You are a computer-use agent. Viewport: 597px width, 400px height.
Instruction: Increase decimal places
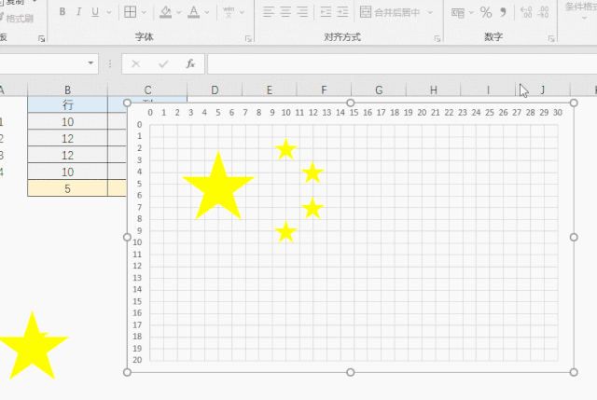tap(526, 12)
